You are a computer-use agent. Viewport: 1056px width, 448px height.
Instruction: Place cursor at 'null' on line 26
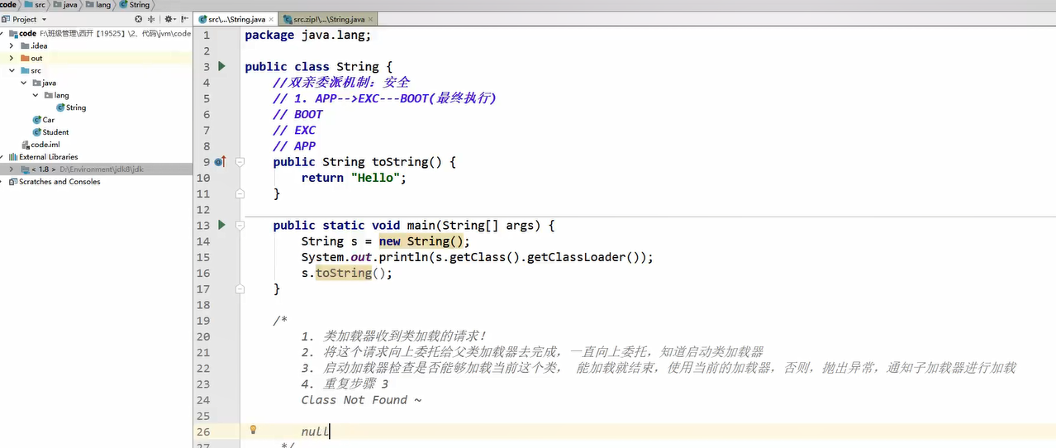(x=316, y=431)
